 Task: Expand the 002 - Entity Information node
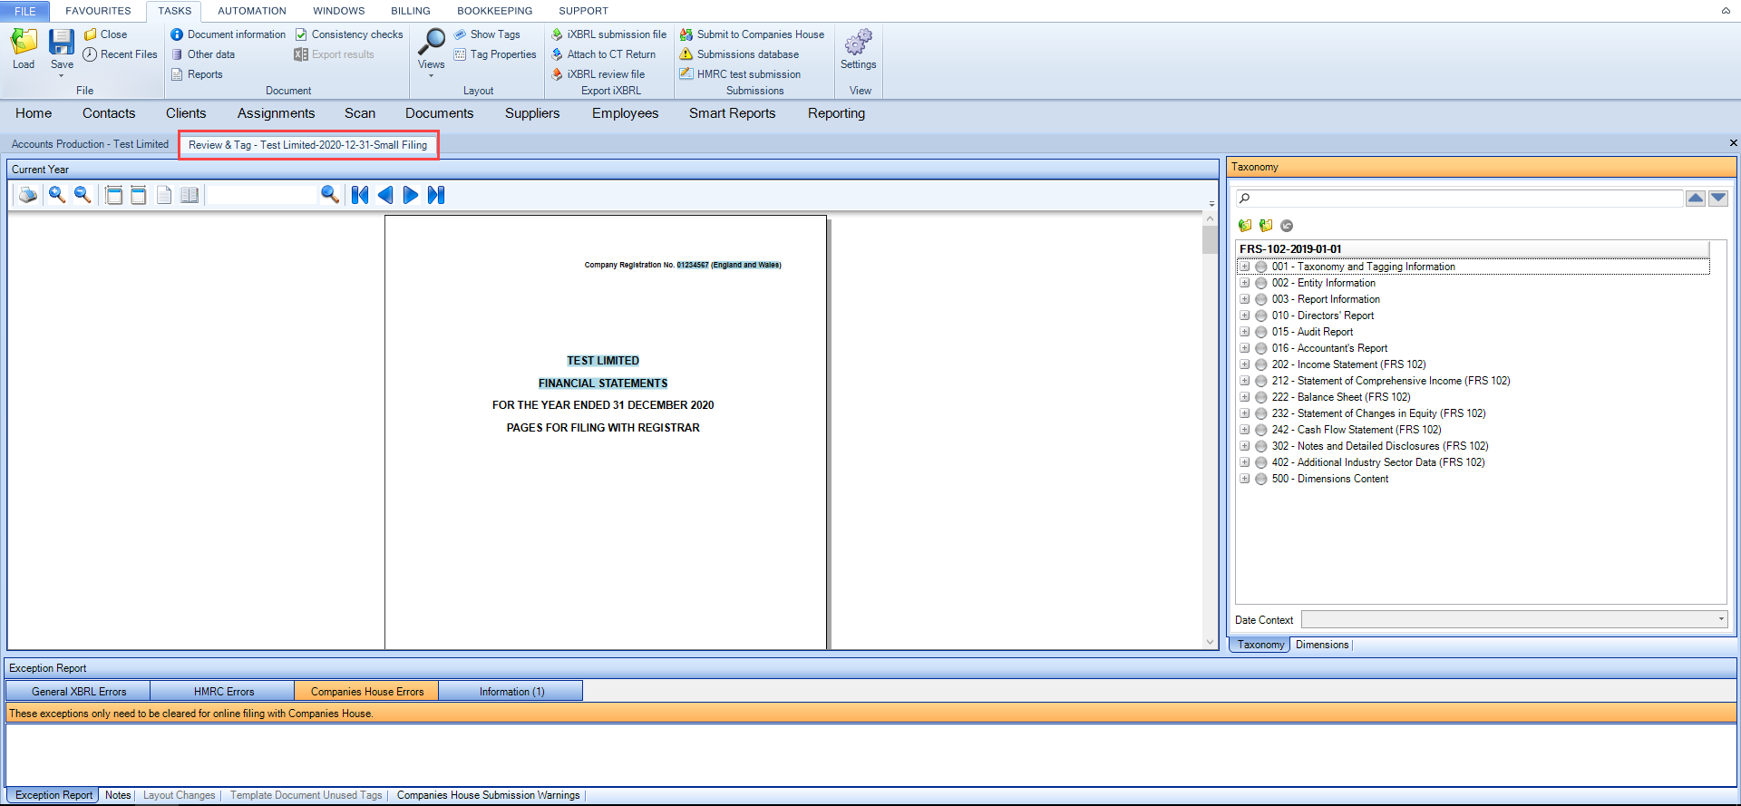tap(1245, 283)
